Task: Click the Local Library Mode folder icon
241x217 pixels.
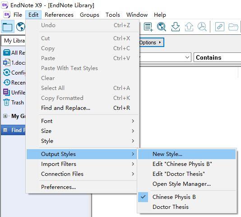Action: (x=8, y=27)
